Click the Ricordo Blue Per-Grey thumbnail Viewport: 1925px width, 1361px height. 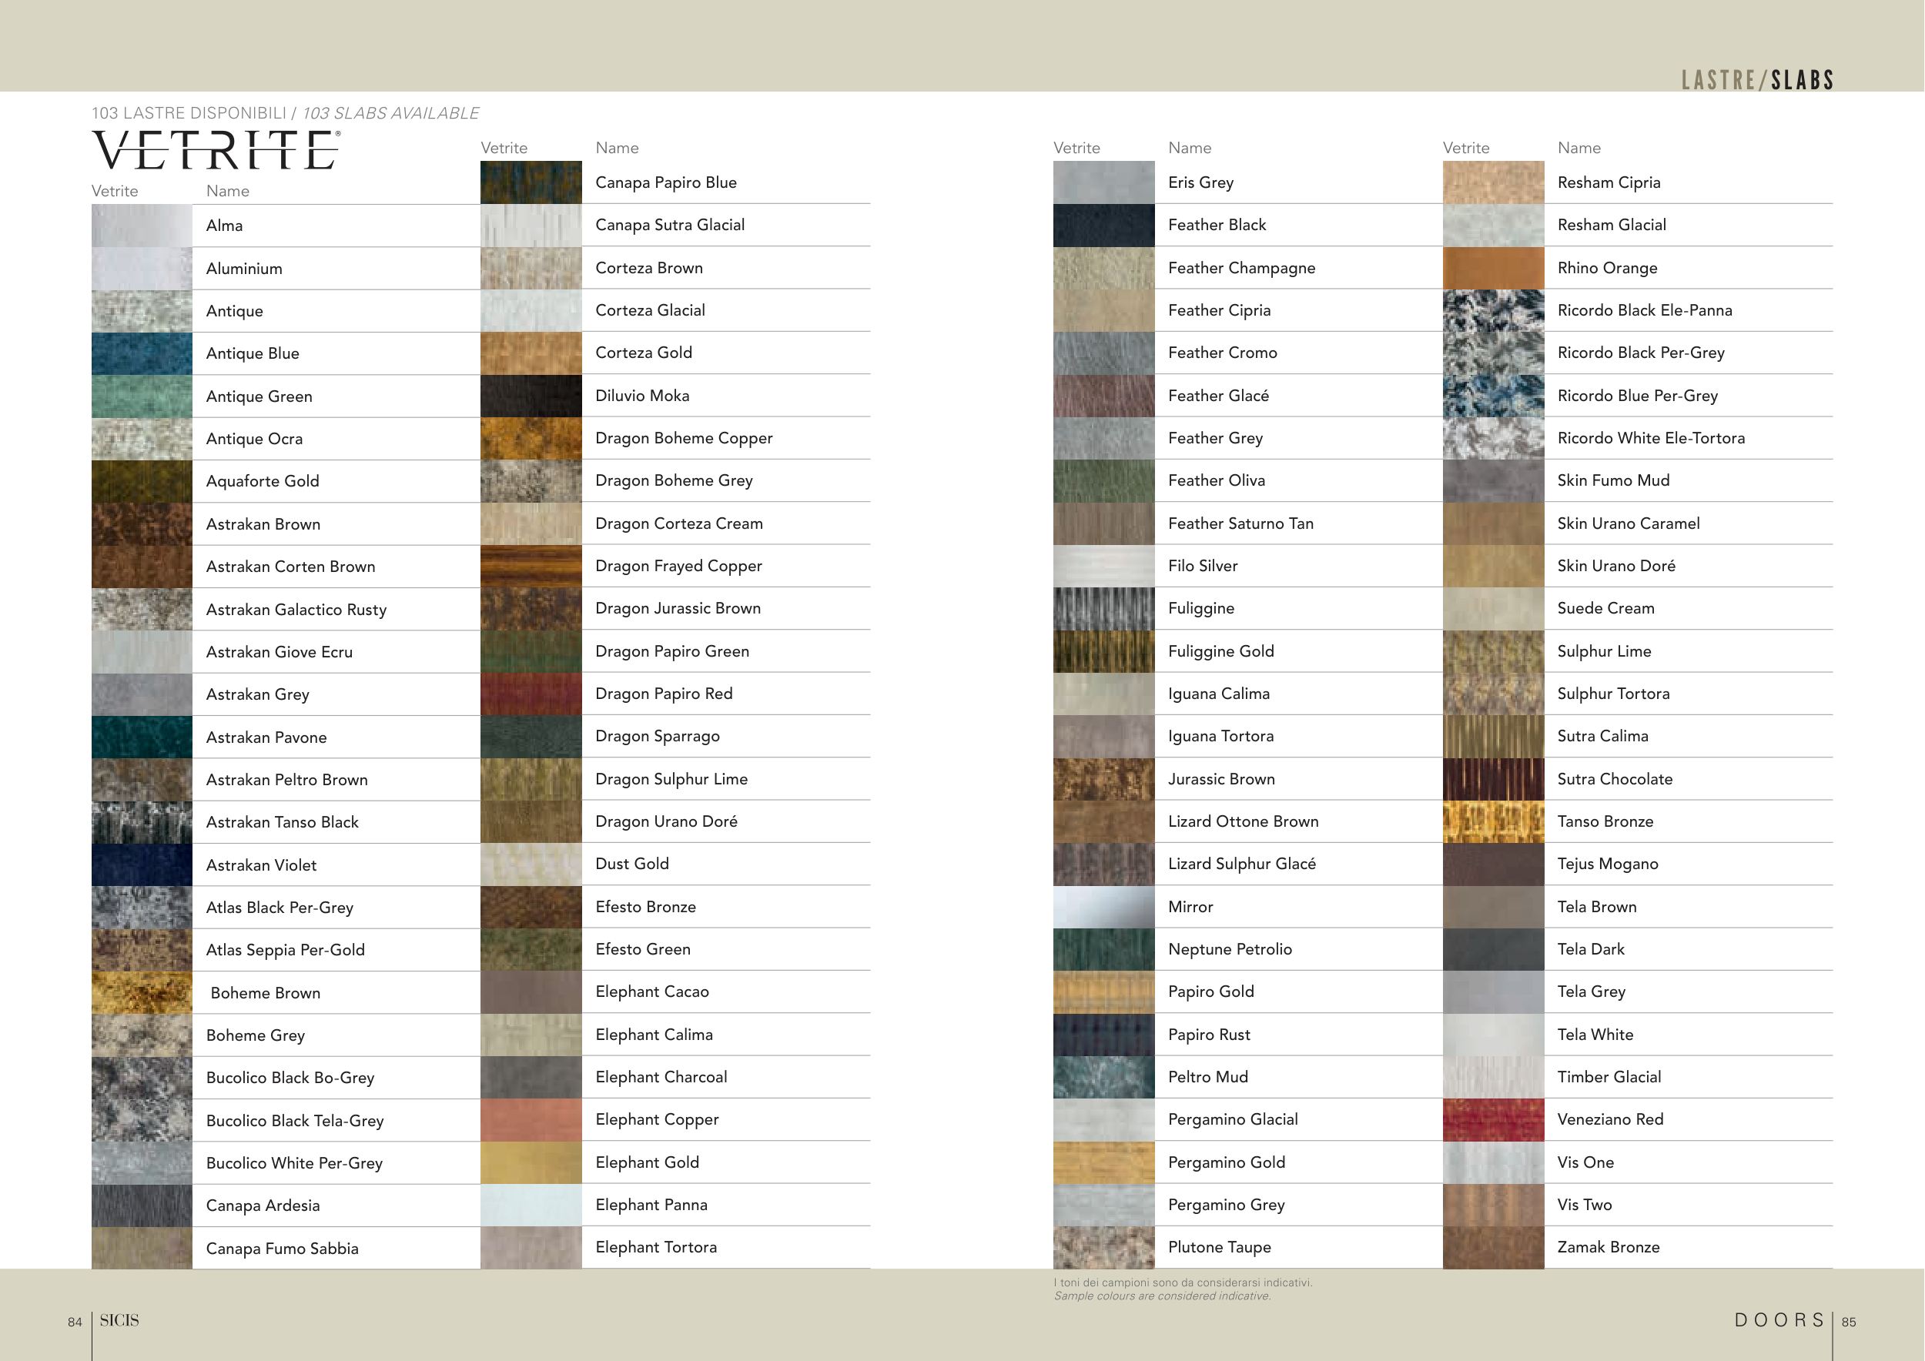[1492, 396]
